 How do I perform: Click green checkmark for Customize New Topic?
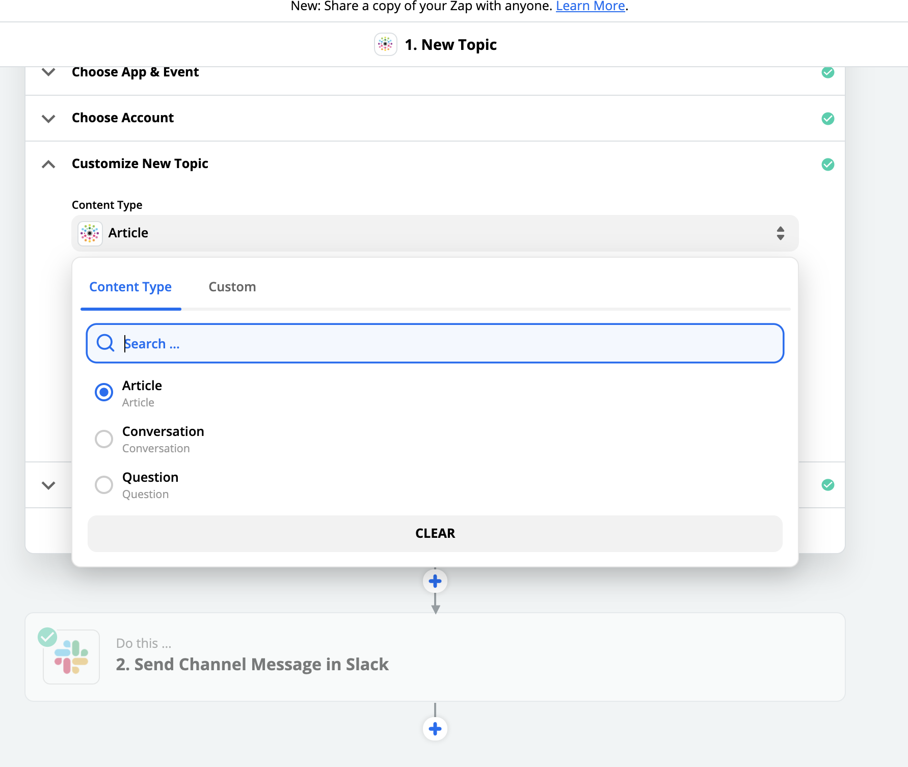pyautogui.click(x=828, y=165)
